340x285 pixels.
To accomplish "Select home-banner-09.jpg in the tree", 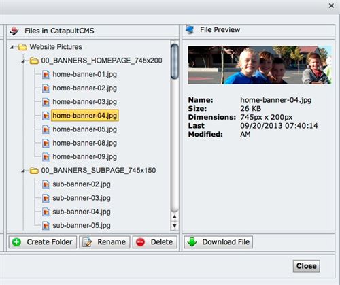I will coord(85,157).
